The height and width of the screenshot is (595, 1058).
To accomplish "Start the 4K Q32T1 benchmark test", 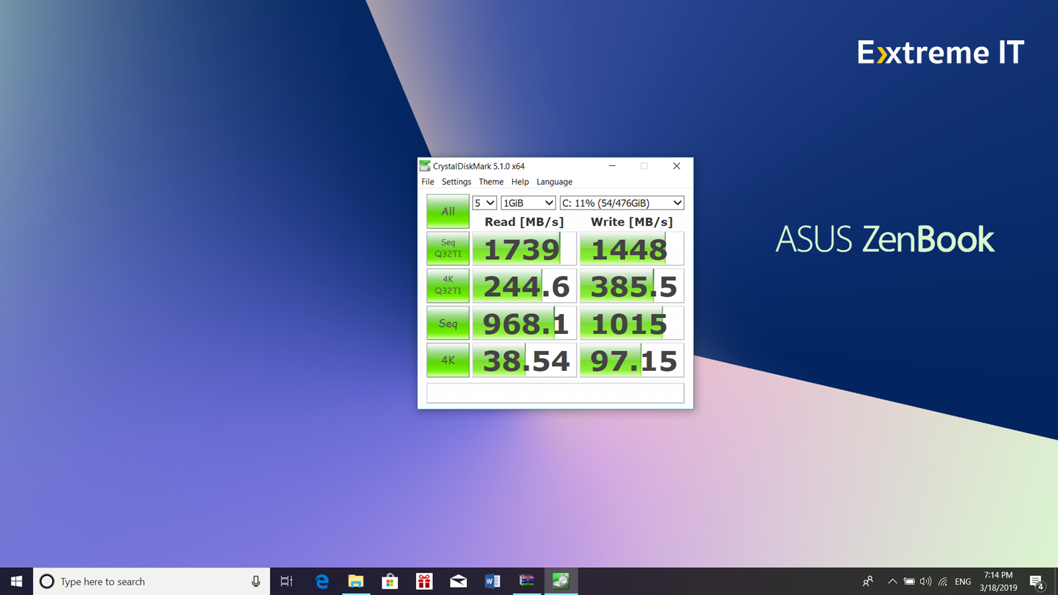I will coord(448,285).
